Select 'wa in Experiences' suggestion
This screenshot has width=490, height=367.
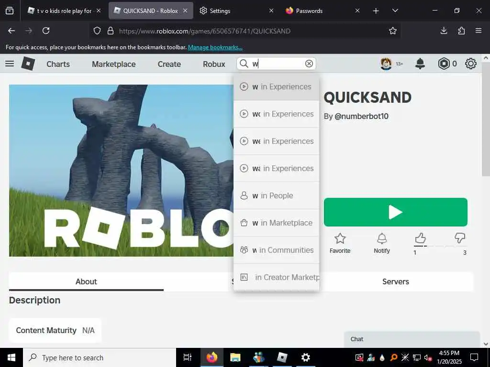point(276,168)
